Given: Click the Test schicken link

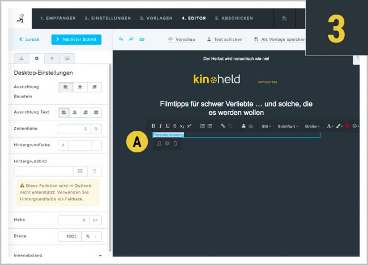Looking at the screenshot, I should coord(225,40).
